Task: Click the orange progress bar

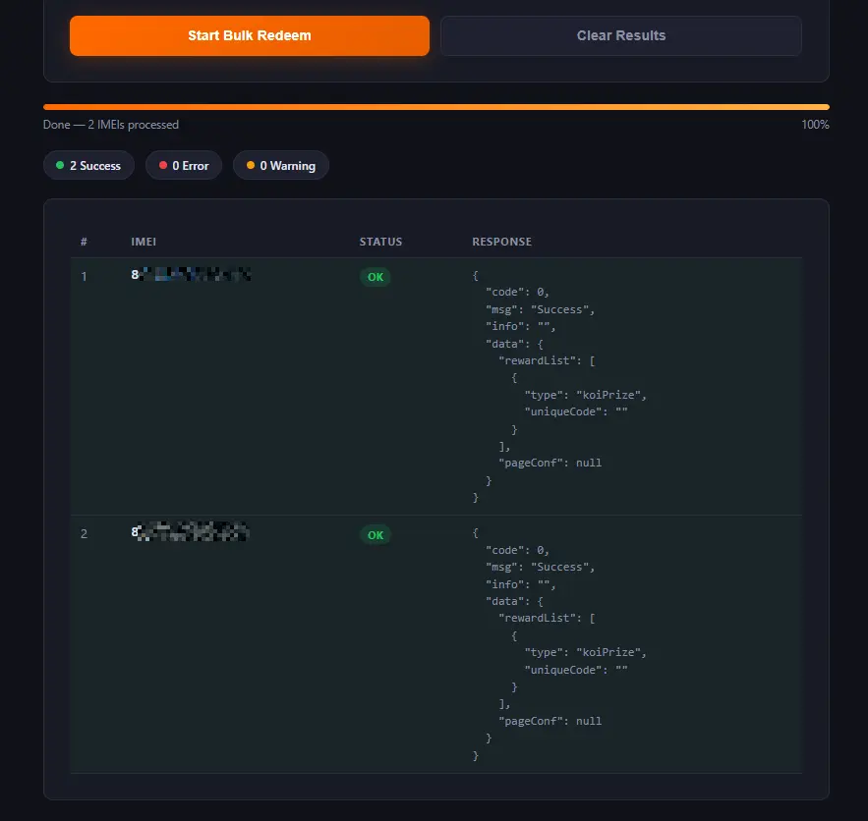Action: tap(436, 107)
